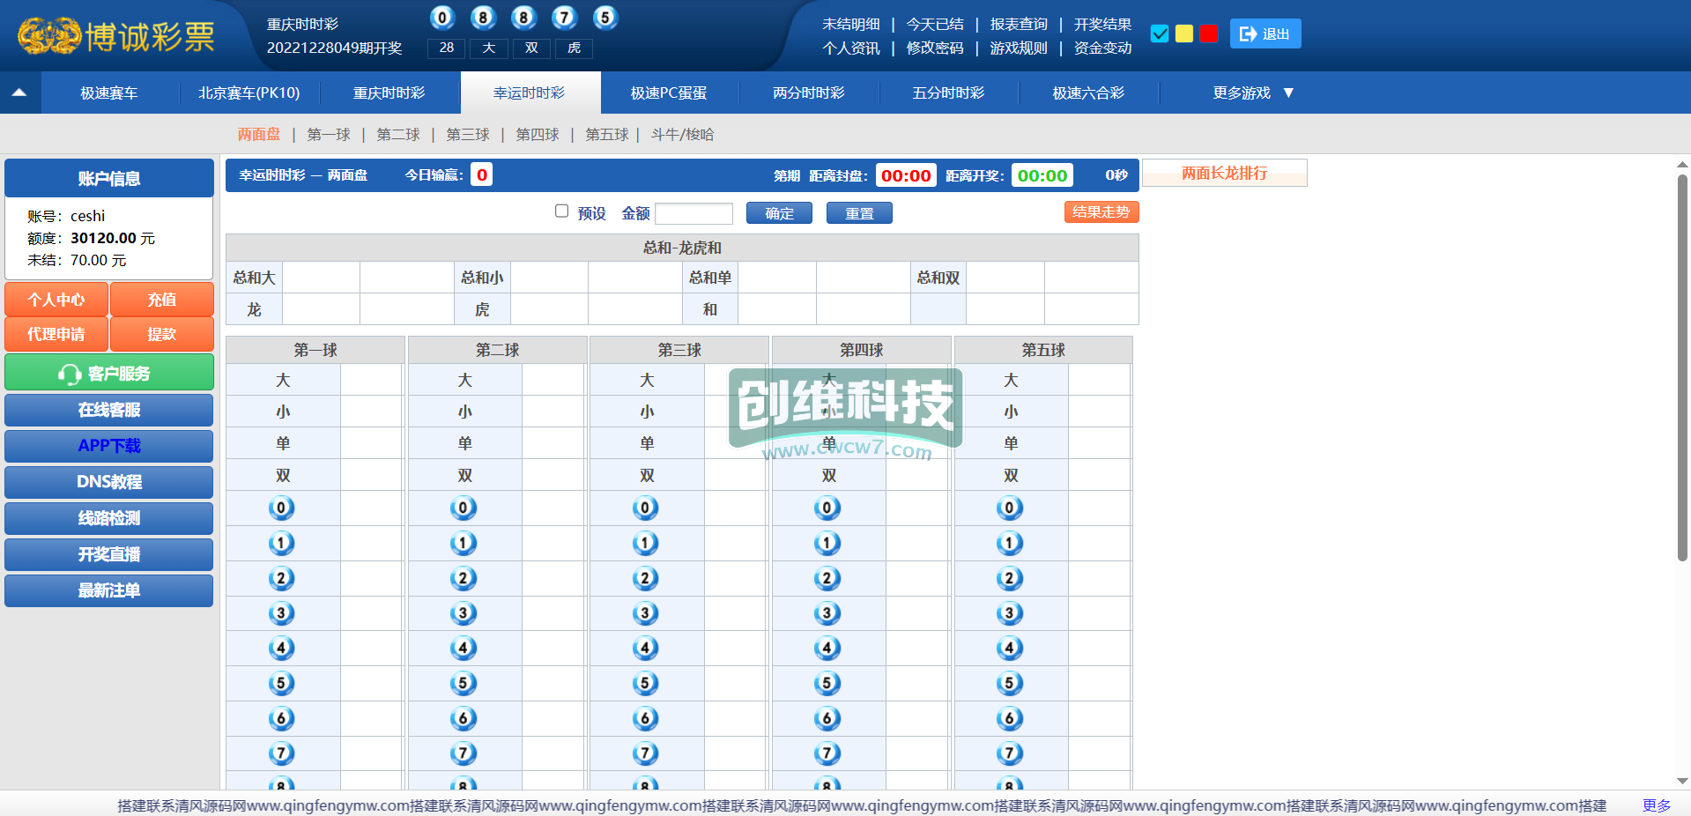The image size is (1691, 816).
Task: Switch to the 重庆时时彩 tab
Action: coord(389,93)
